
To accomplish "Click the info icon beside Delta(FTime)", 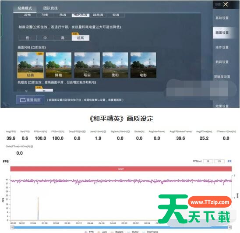I will pyautogui.click(x=32, y=146).
